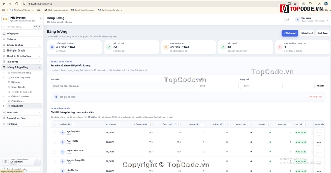This screenshot has width=331, height=173.
Task: Tick the checkbox for Nguyễn Quang Hân
Action: tap(54, 162)
